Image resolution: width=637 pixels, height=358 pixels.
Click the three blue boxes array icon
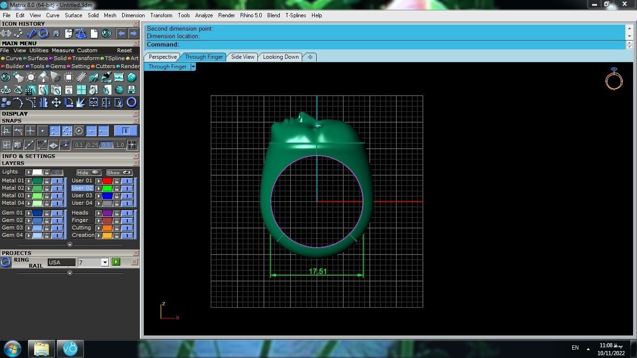6,102
